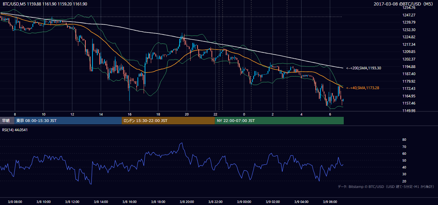Click the 3/8 10:00 time axis label
This screenshot has height=205, width=438.
(44, 202)
